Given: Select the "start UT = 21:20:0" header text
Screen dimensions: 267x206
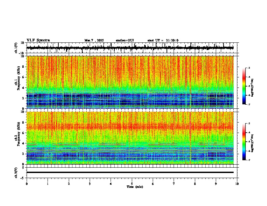Looking at the screenshot, I should [163, 40].
